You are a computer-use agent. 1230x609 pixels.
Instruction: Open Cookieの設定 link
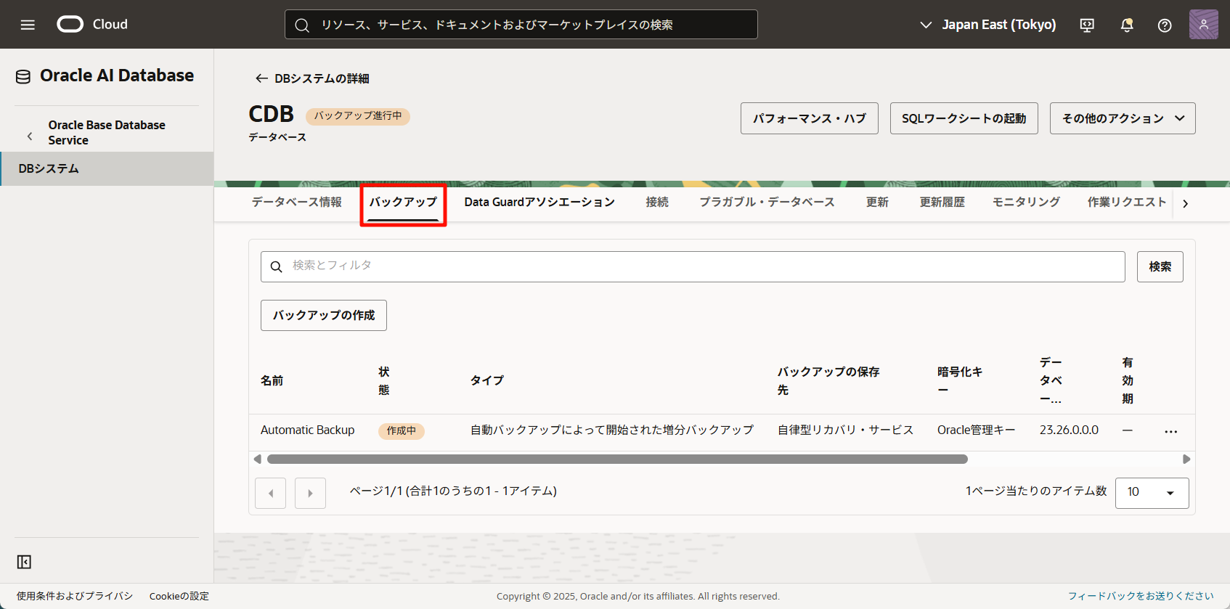click(179, 596)
